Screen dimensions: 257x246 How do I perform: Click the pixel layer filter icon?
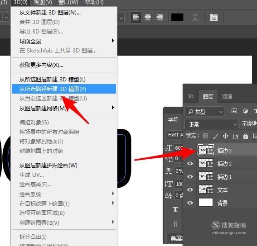tap(234, 111)
